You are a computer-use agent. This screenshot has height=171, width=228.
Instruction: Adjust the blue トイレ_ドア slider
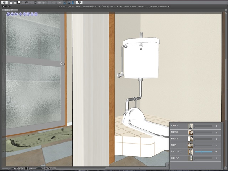click(x=203, y=152)
